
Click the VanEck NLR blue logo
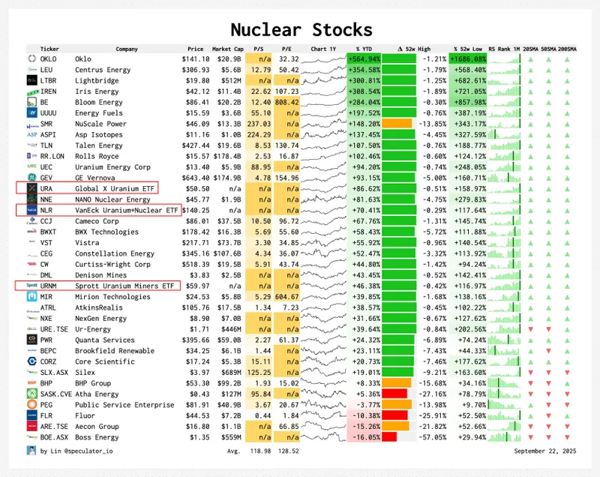click(31, 210)
